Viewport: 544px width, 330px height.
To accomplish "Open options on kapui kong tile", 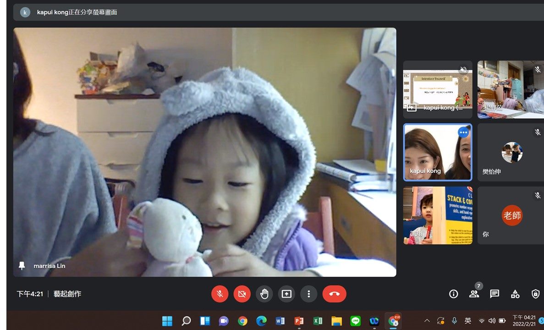I will coord(463,132).
